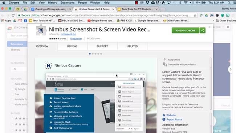Viewport: 236px width, 133px height.
Task: Click the Google Drive extension icon in toolbar
Action: (207, 15)
